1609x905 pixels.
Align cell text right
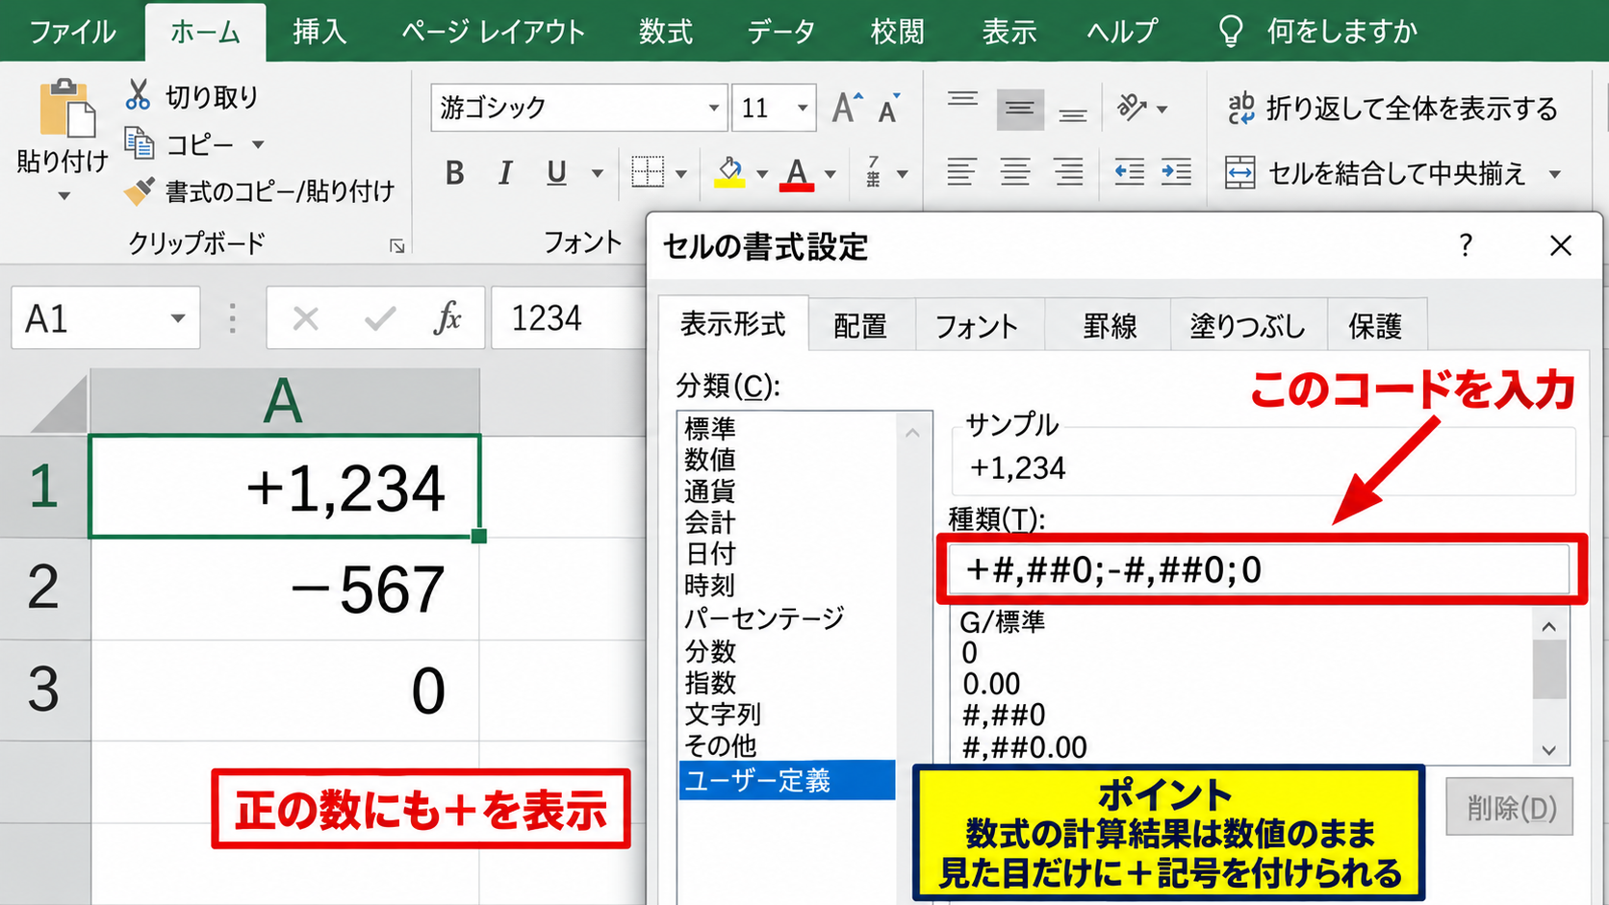pos(1069,172)
